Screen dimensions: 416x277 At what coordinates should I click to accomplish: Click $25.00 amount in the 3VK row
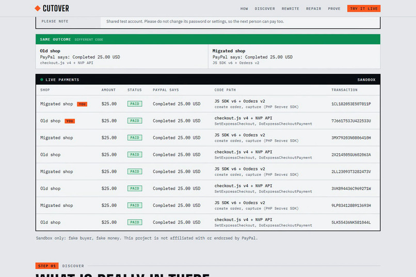(109, 189)
